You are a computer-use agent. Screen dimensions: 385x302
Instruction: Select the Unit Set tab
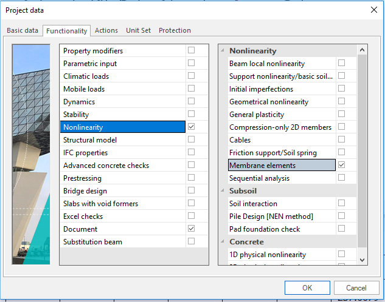pyautogui.click(x=139, y=30)
